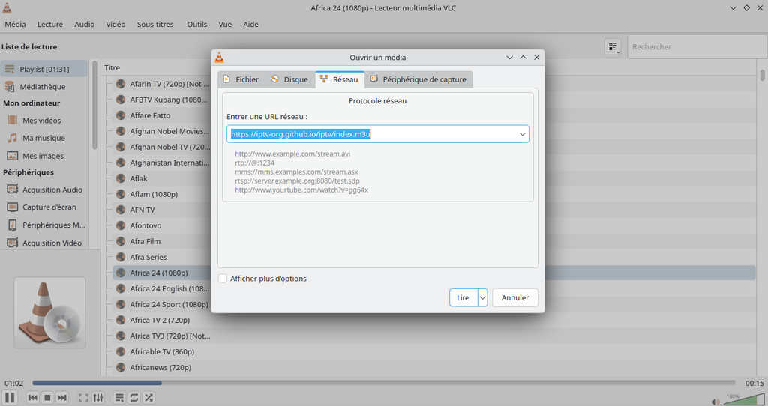Mute audio via speaker icon
Viewport: 768px width, 406px height.
coord(715,402)
